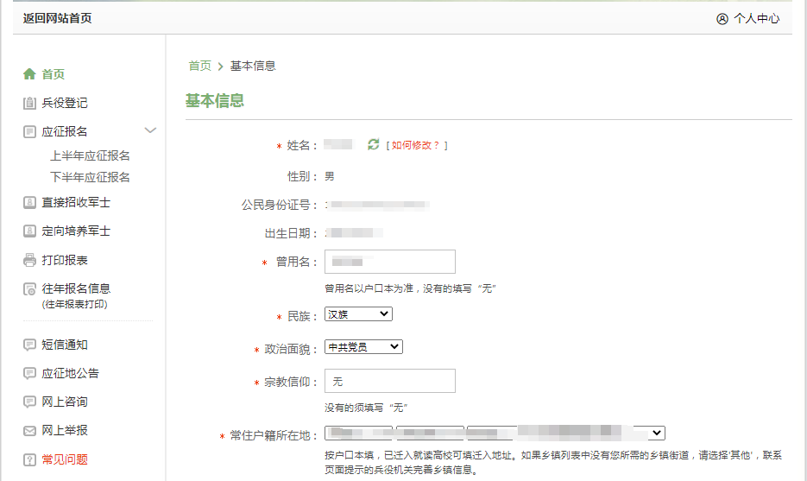Viewport: 807px width, 481px height.
Task: Click the 短信通知 message icon
Action: coord(29,345)
